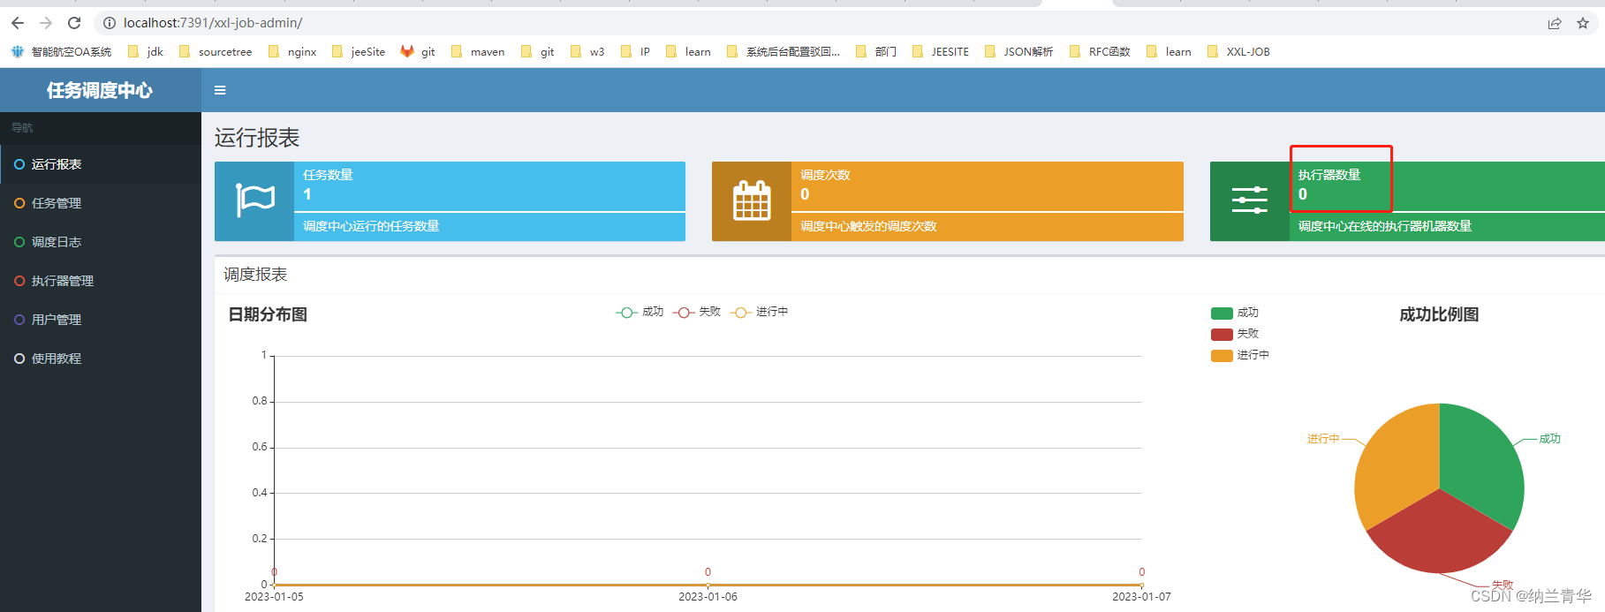Open the GitLab git bookmark with fox icon
This screenshot has width=1605, height=612.
418,51
